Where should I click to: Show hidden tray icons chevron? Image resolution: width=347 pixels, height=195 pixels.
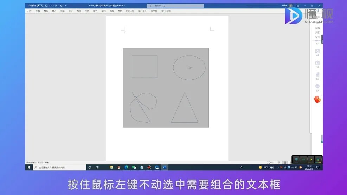click(x=277, y=167)
